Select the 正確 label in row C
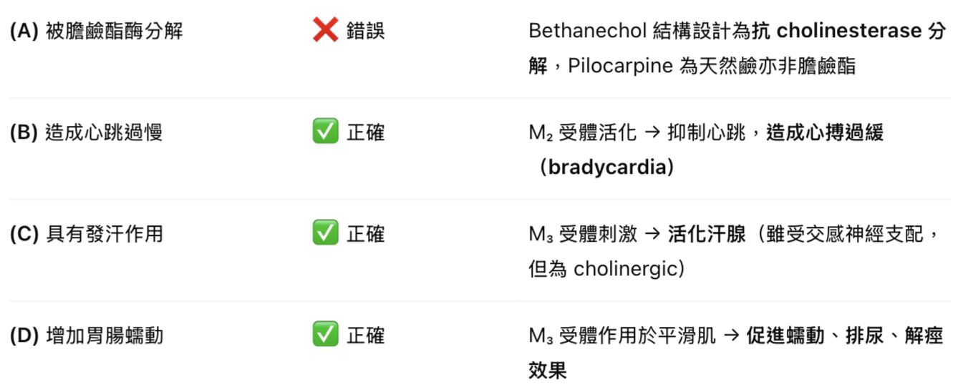The width and height of the screenshot is (968, 392). [365, 235]
